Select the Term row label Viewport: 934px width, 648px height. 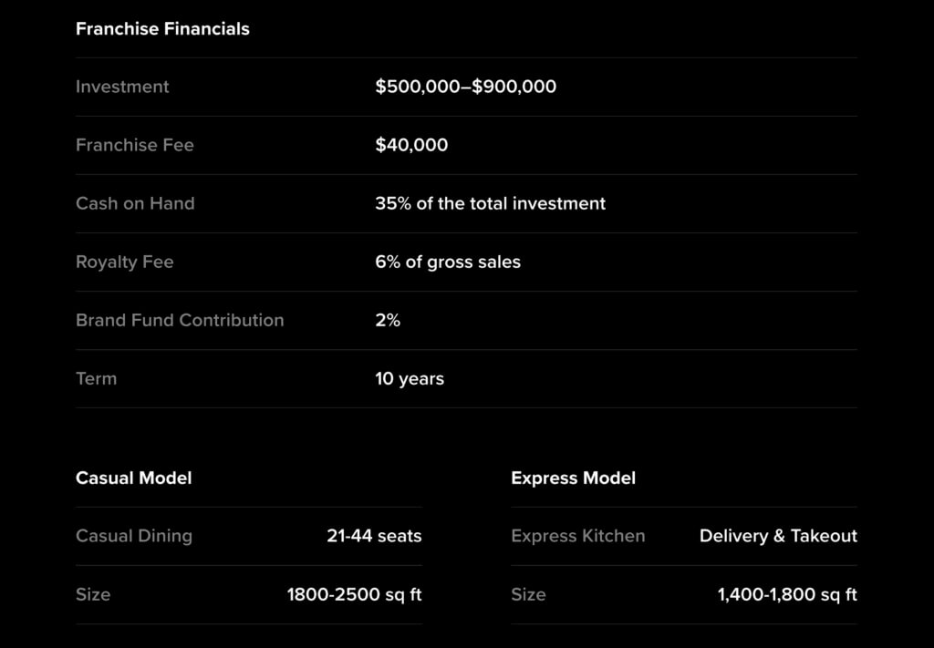coord(96,378)
